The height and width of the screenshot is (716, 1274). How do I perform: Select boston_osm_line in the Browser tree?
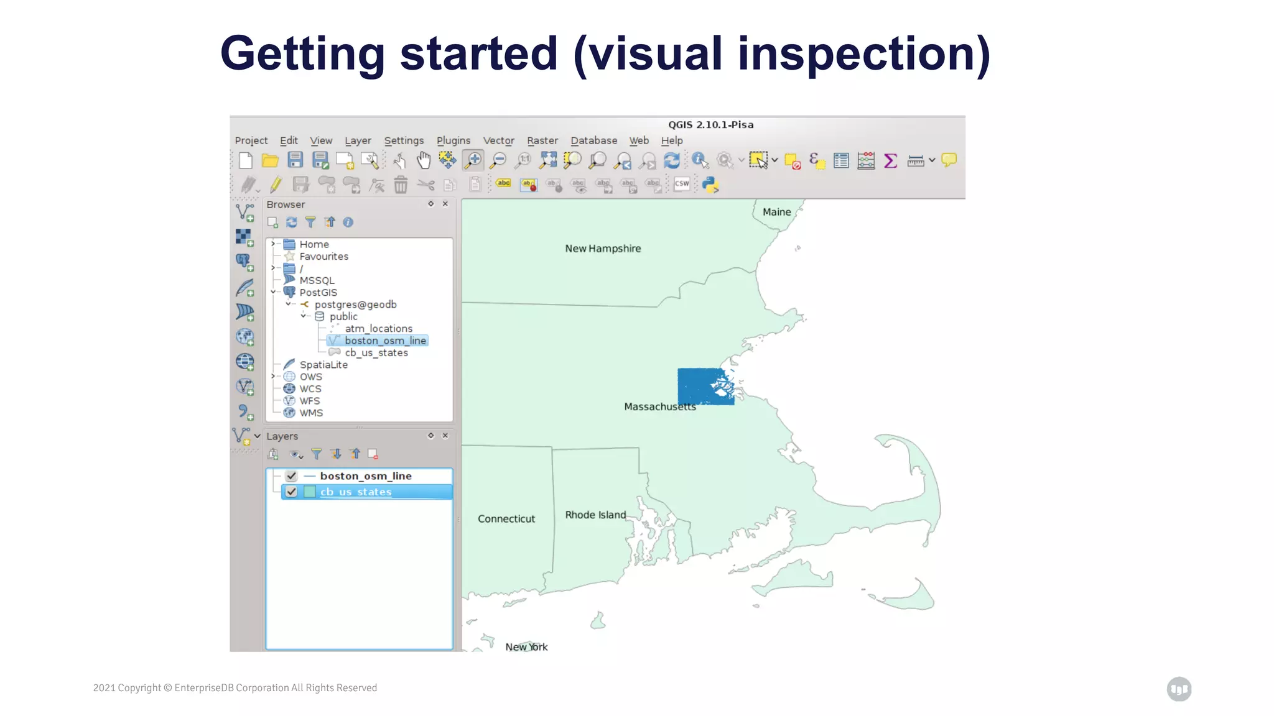[385, 341]
